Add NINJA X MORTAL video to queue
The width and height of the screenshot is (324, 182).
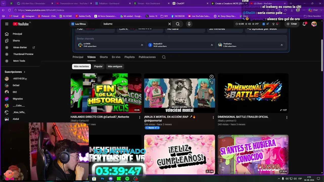click(x=212, y=83)
